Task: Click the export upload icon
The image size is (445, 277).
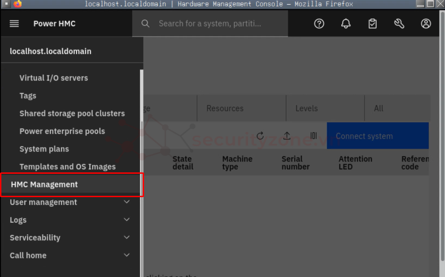Action: click(287, 136)
